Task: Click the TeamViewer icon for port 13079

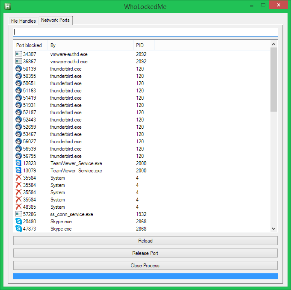Action: coord(18,170)
